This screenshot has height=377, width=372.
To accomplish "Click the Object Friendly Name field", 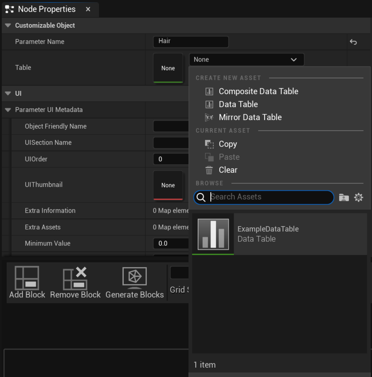I will pos(171,126).
